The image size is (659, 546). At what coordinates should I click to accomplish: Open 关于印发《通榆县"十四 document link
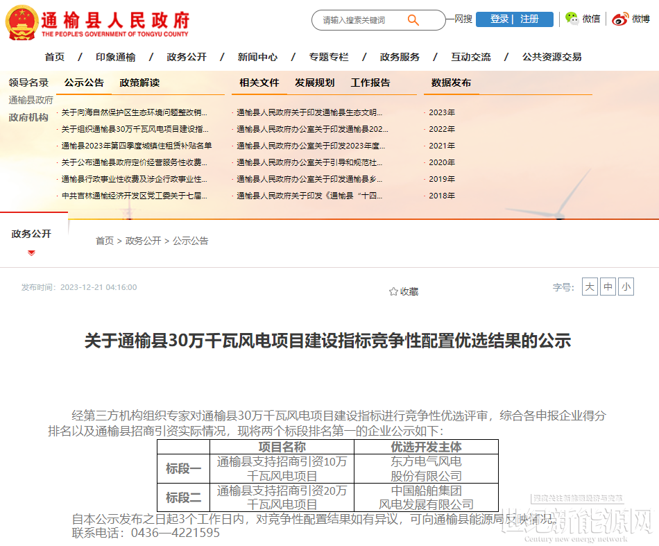coord(309,196)
